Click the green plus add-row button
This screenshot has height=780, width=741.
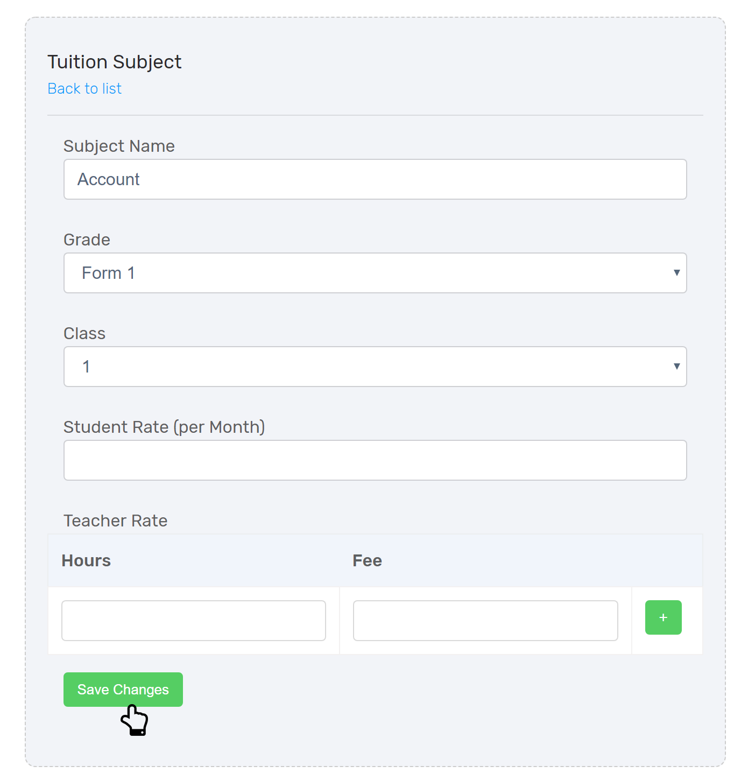(663, 617)
